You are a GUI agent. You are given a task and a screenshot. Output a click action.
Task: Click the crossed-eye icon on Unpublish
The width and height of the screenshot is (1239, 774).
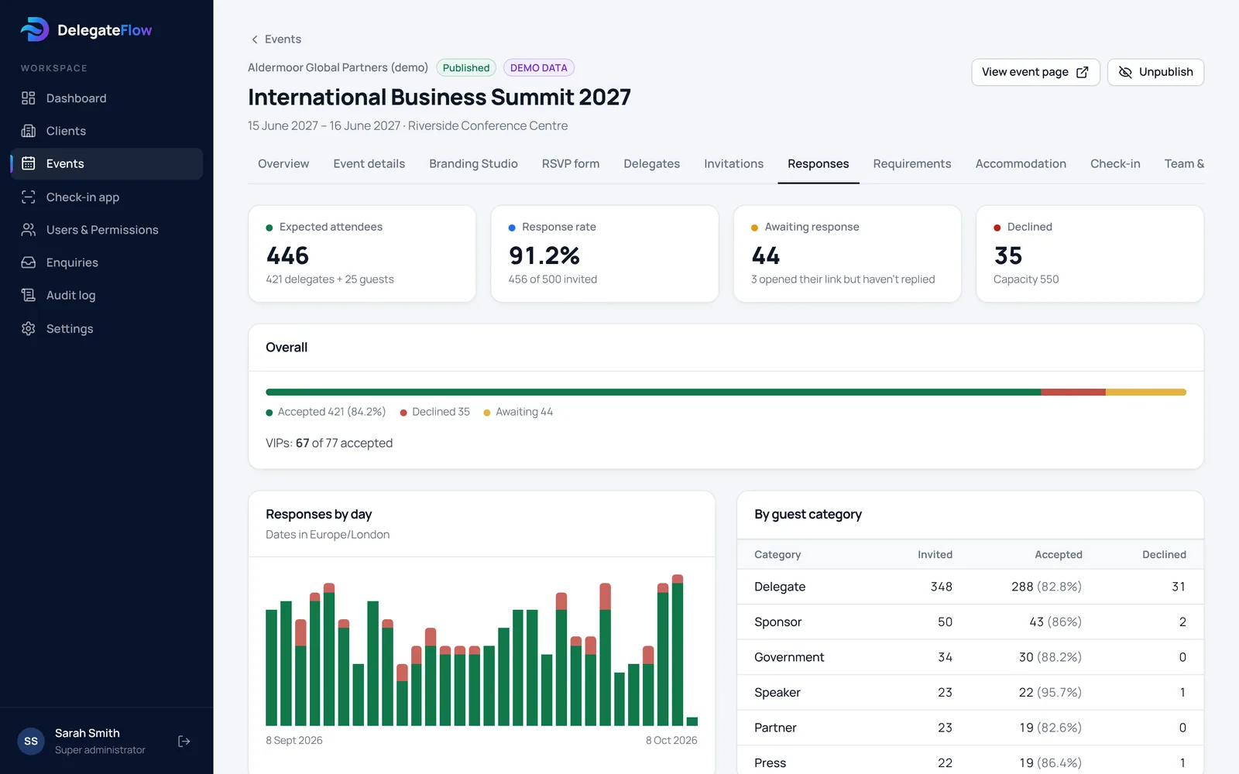coord(1125,72)
